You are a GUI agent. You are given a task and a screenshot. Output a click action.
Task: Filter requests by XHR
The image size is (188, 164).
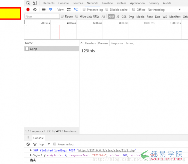[111, 17]
